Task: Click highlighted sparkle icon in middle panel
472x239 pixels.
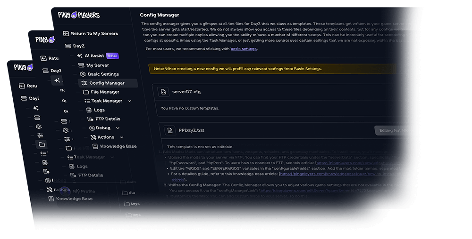Action: coord(57,80)
